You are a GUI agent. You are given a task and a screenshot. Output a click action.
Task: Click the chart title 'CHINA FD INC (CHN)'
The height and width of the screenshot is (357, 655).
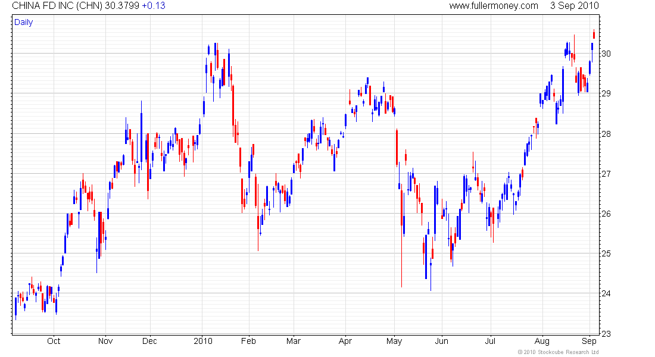click(x=57, y=6)
